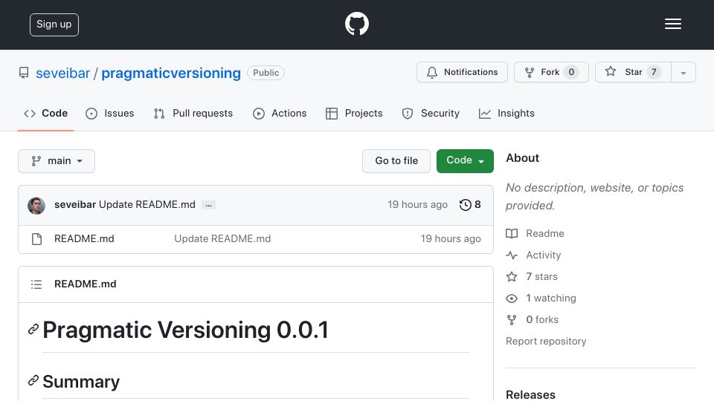
Task: Open the Actions tab
Action: pyautogui.click(x=280, y=113)
